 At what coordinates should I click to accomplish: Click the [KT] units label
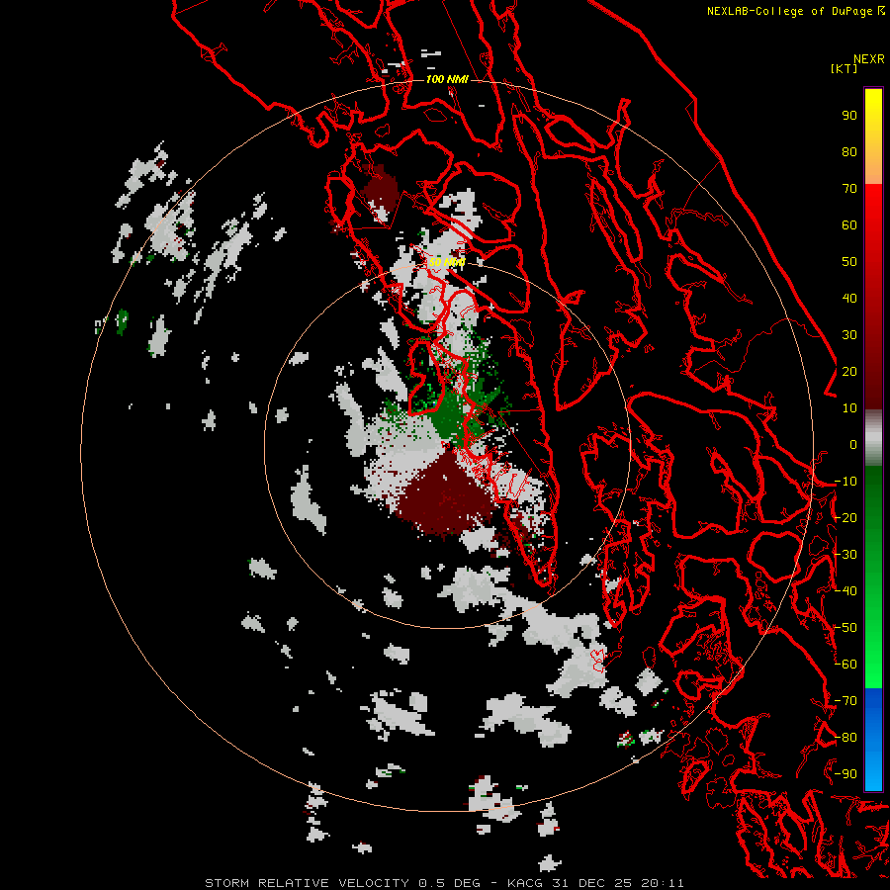(845, 68)
